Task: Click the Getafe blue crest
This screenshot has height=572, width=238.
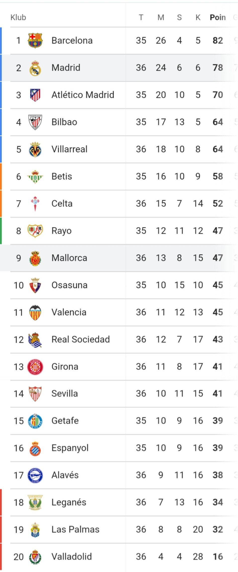Action: click(x=35, y=421)
